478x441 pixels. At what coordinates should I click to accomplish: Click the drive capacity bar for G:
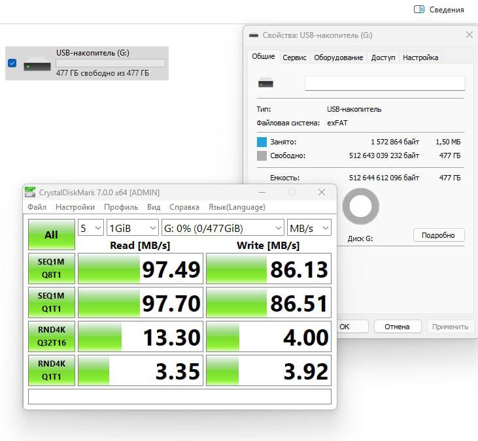tap(111, 63)
